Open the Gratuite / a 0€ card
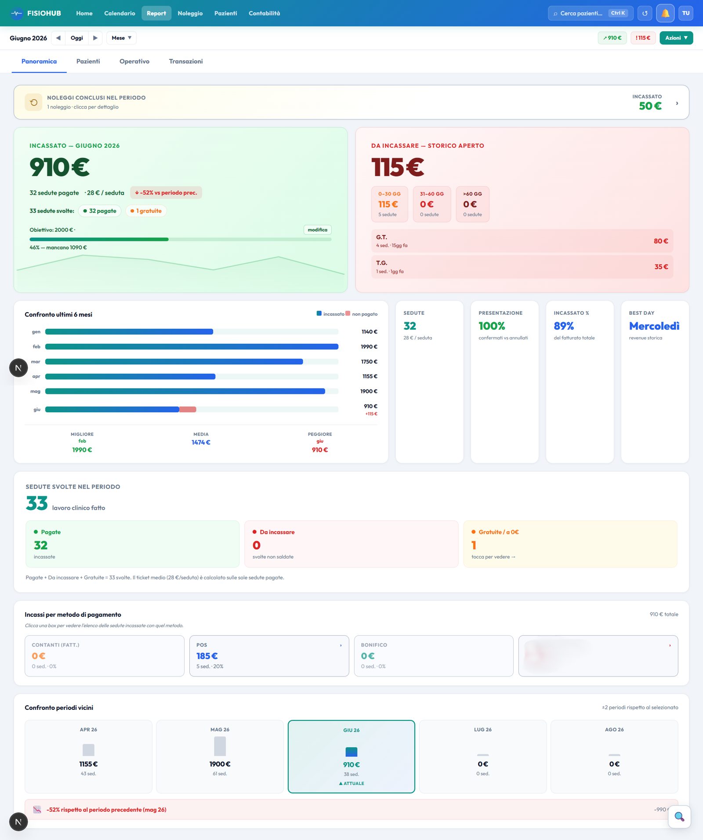Image resolution: width=703 pixels, height=840 pixels. (x=570, y=544)
